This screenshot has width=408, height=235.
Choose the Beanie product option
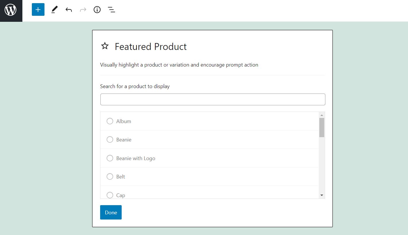tap(110, 139)
